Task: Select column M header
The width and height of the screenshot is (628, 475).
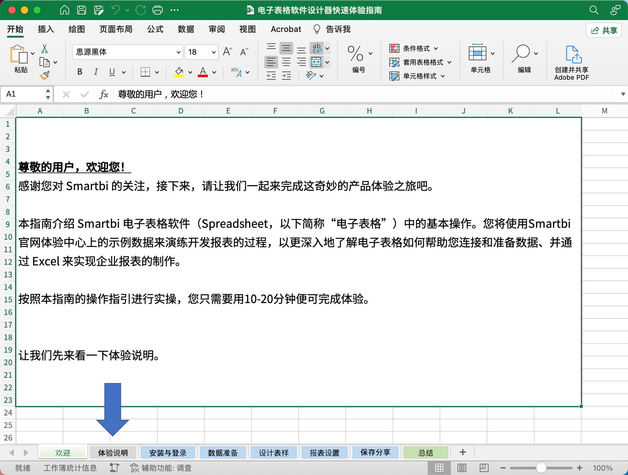Action: (x=604, y=111)
